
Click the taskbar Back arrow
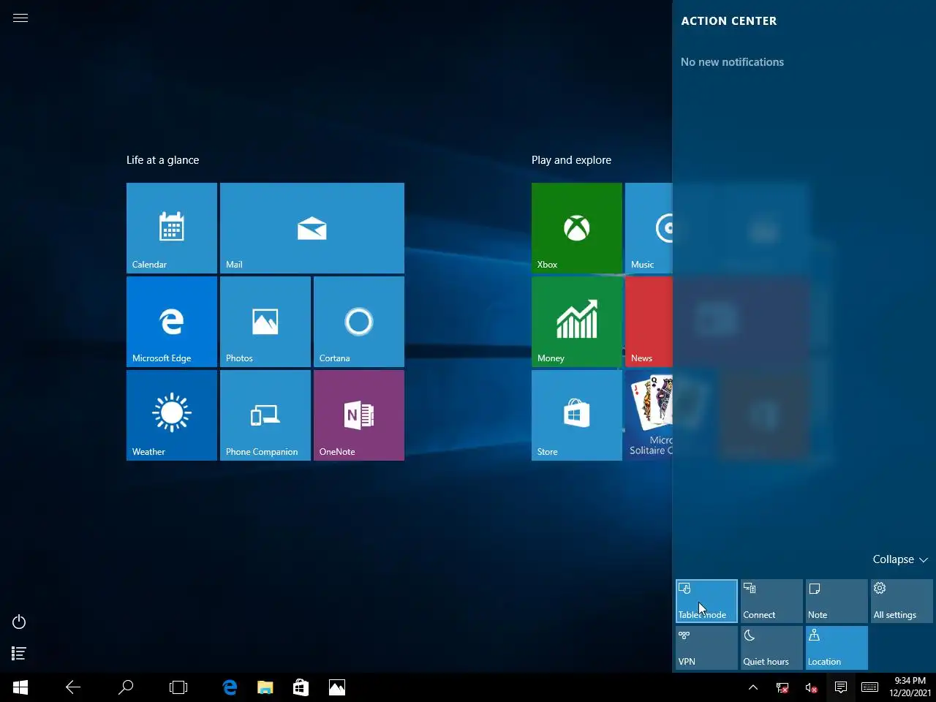(73, 687)
